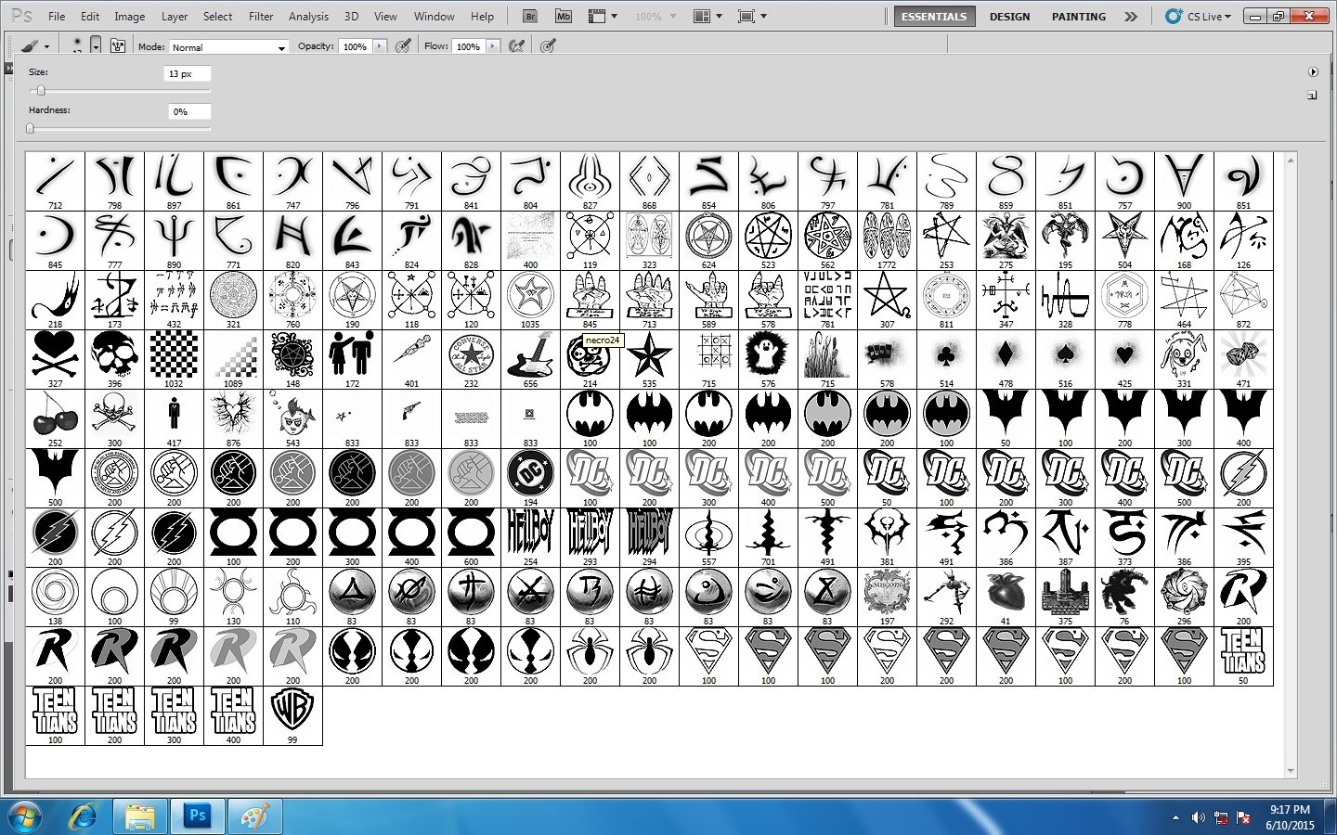Toggle tablet pressure controls opacity
1337x835 pixels.
pyautogui.click(x=403, y=45)
